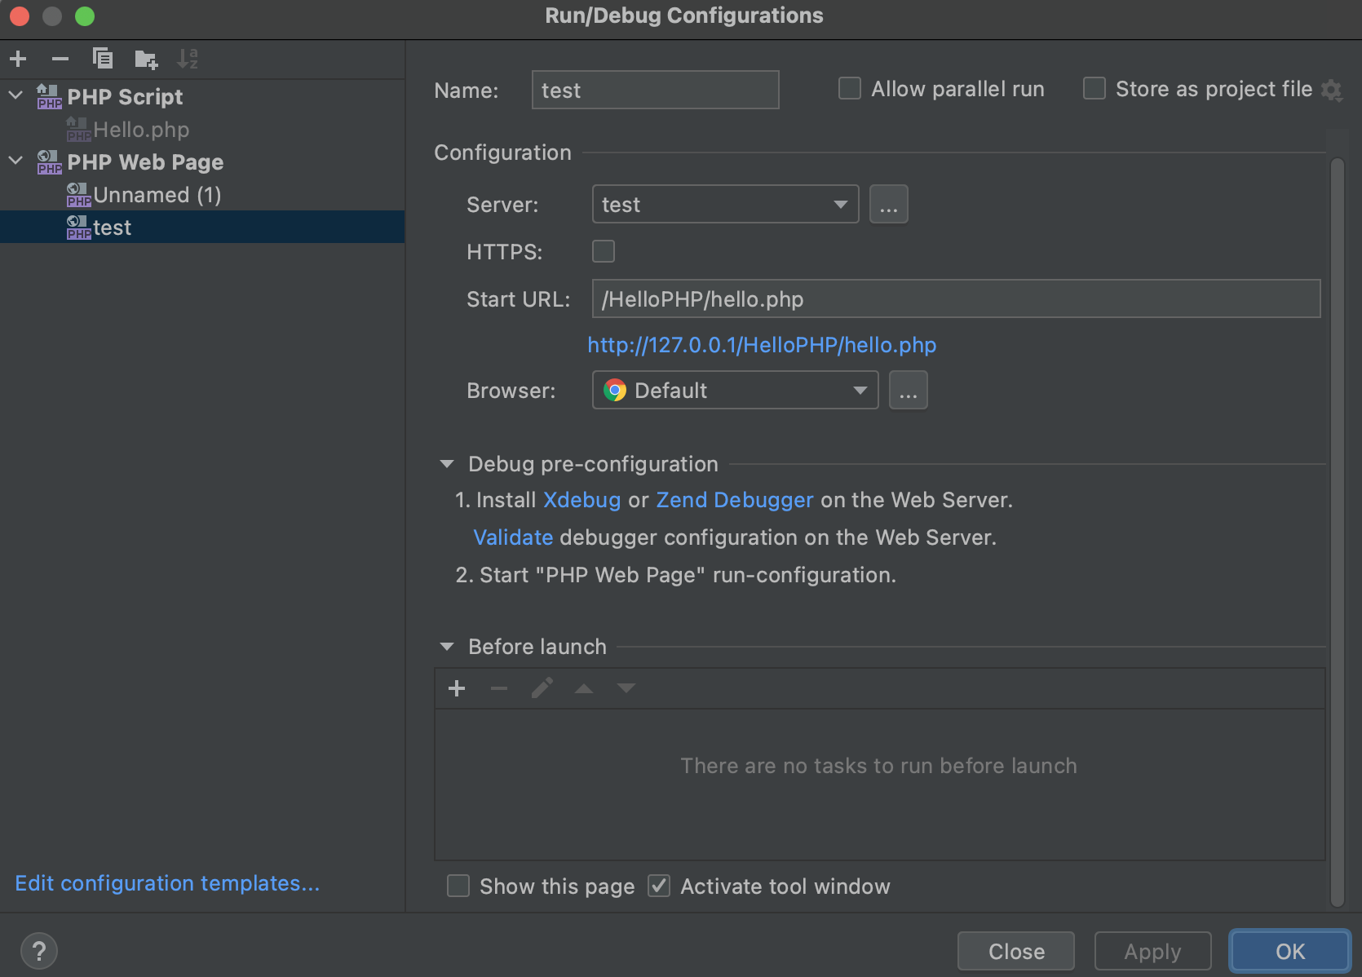Open server settings ellipsis button
1362x977 pixels.
click(889, 204)
